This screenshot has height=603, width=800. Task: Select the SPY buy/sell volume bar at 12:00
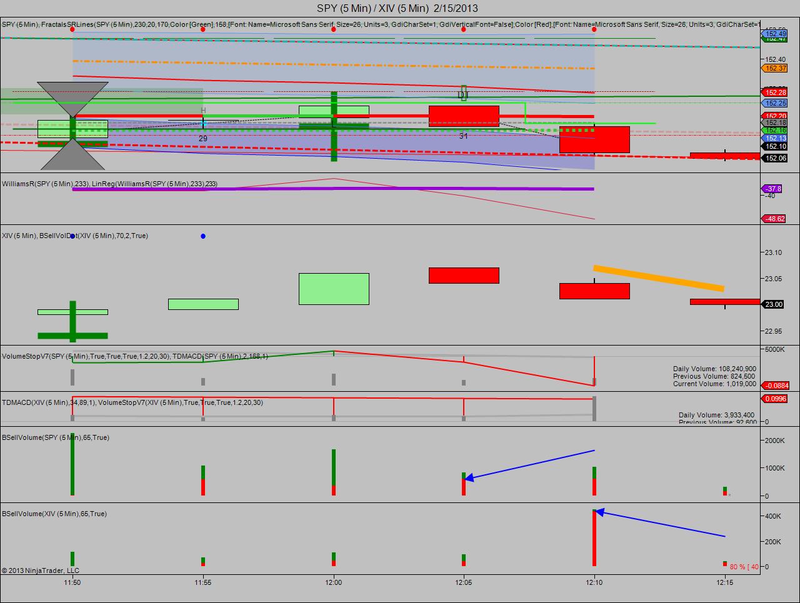[334, 472]
